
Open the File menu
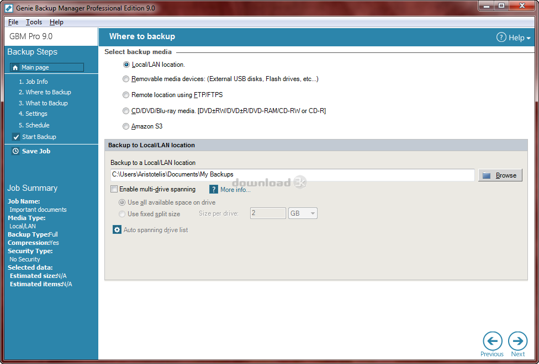(13, 22)
